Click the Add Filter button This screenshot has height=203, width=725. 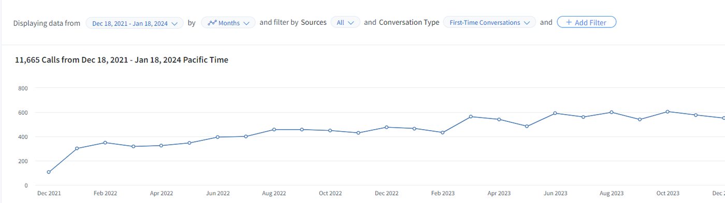coord(586,22)
